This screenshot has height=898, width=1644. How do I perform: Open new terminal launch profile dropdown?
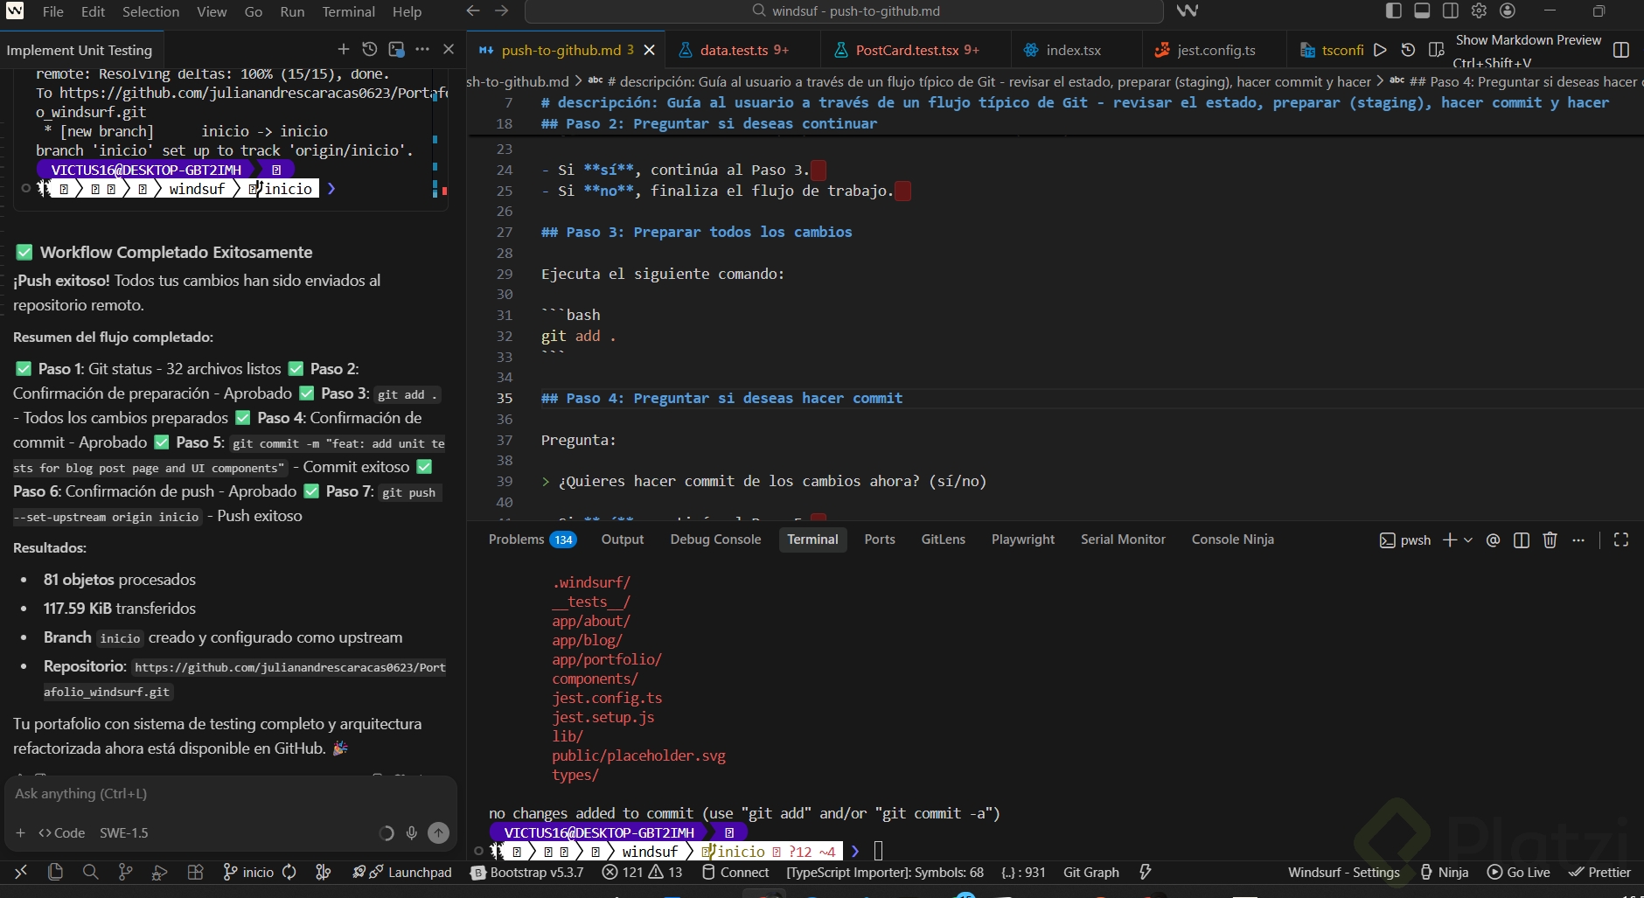[1468, 539]
